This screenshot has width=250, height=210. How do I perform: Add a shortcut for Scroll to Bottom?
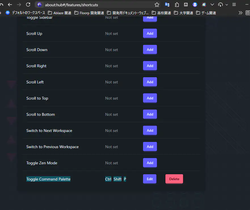pos(150,114)
